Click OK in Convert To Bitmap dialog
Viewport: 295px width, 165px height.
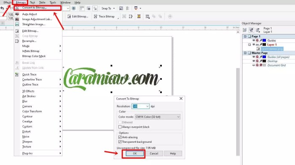[x=135, y=154]
